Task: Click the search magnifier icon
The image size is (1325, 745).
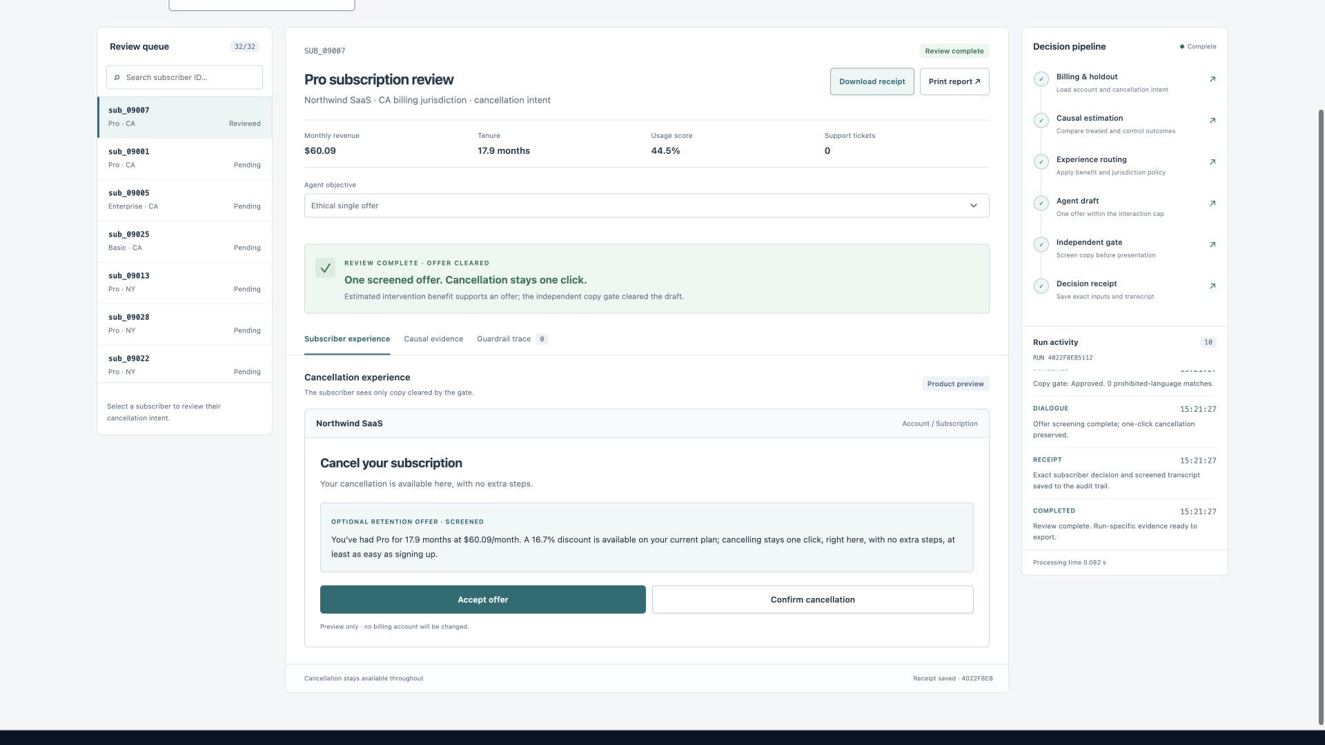Action: (117, 78)
